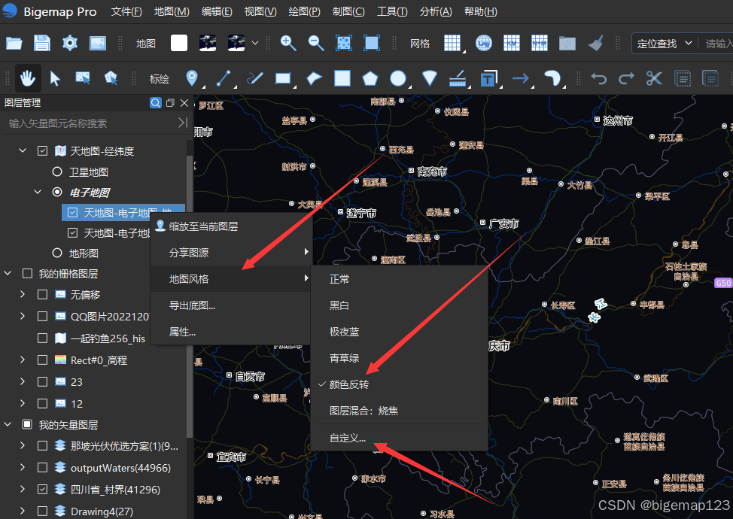Click the grid table icon
This screenshot has height=519, width=733.
452,43
